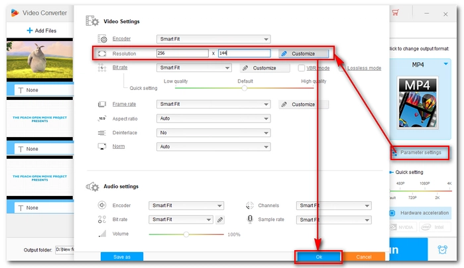464x268 pixels.
Task: Click the Resolution frame icon
Action: 102,54
